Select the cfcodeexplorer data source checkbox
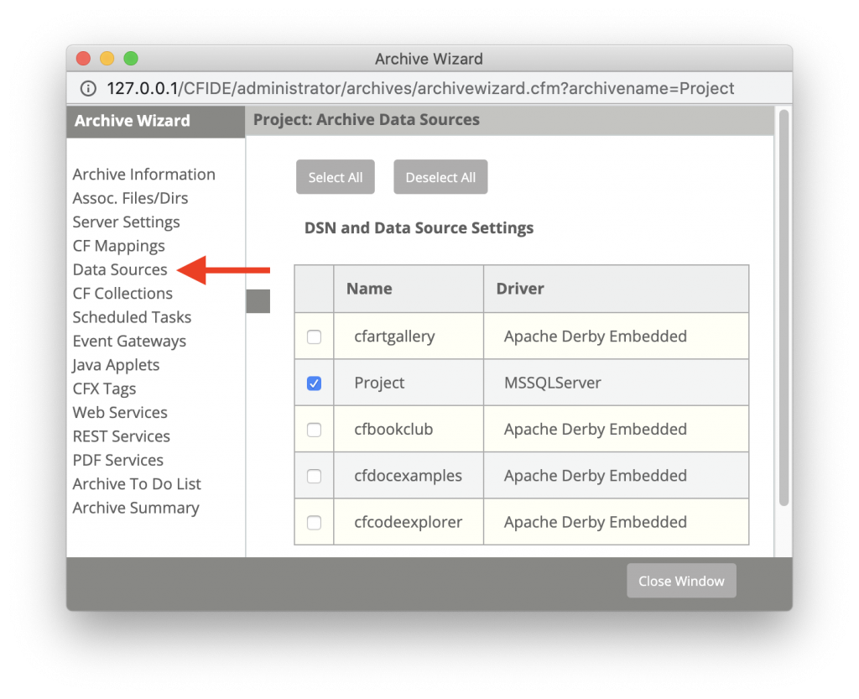The image size is (859, 699). point(314,523)
